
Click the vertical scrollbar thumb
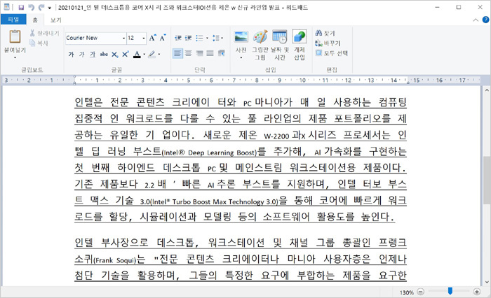tap(487, 180)
